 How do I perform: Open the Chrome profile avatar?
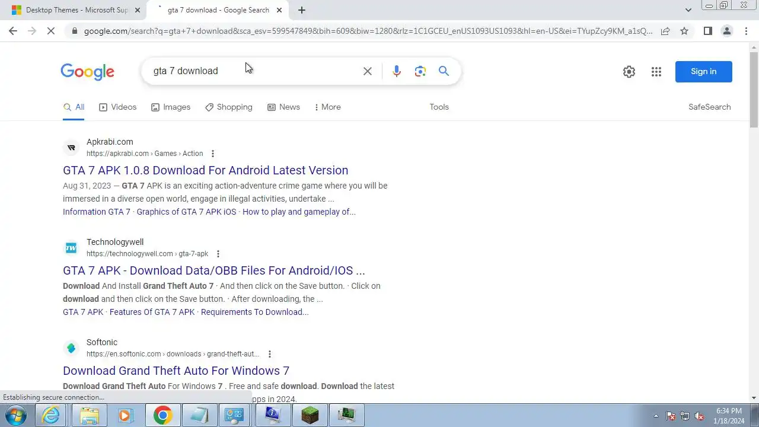(x=726, y=31)
